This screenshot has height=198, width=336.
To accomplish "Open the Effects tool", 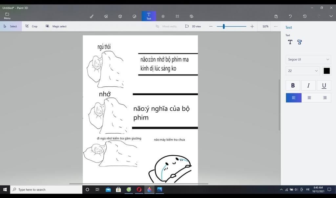I will coord(163,16).
